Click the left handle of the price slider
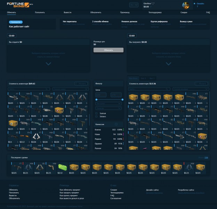This screenshot has height=209, width=217. click(x=96, y=100)
